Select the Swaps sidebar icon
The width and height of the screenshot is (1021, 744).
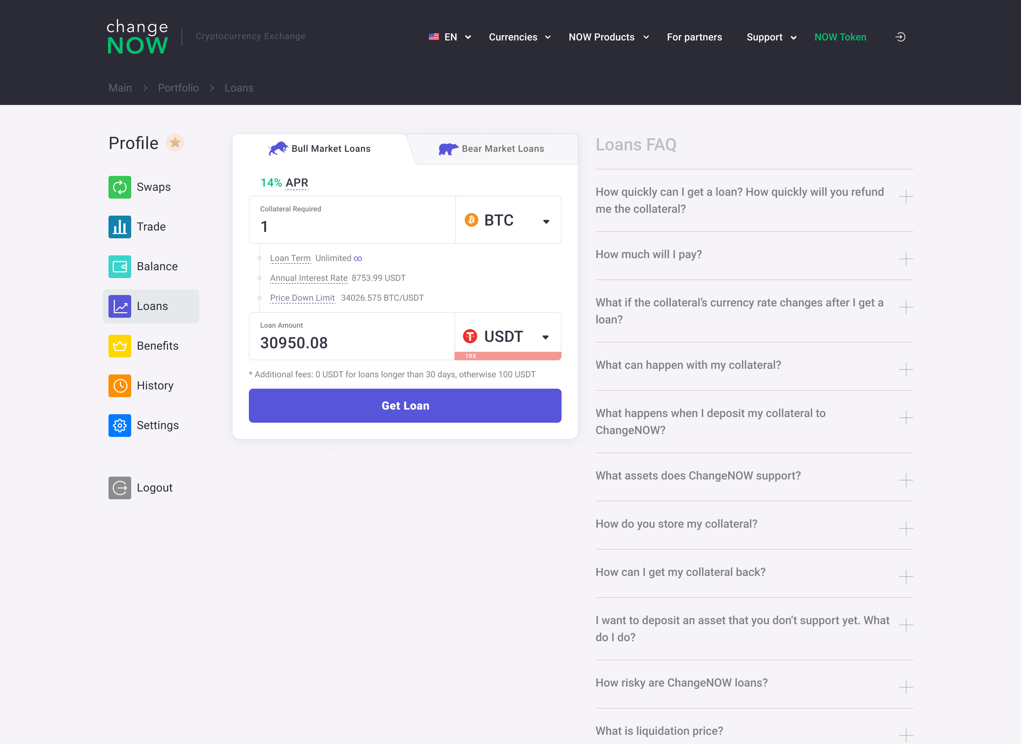click(119, 187)
